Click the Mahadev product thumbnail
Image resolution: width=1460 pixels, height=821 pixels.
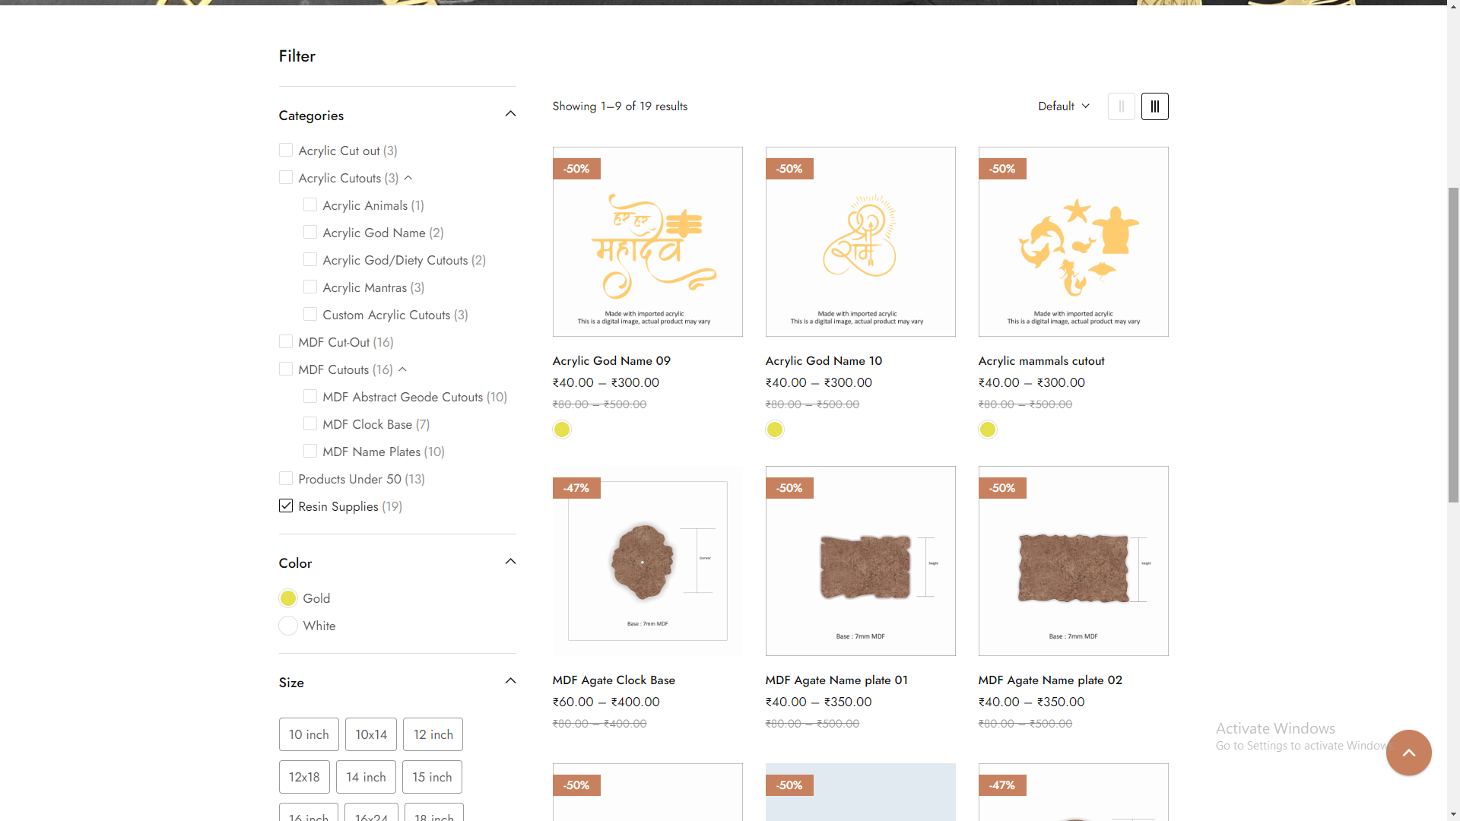click(x=648, y=242)
